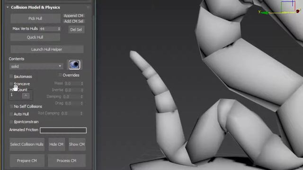This screenshot has width=303, height=170.
Task: Click the Prepare CM button
Action: coord(27,161)
